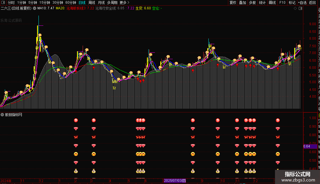Open the 画线 drawing tools
The height and width of the screenshot is (184, 320).
click(272, 3)
